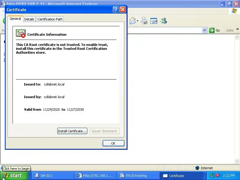Click the Go button beside address bar
Image resolution: width=240 pixels, height=180 pixels.
point(214,30)
